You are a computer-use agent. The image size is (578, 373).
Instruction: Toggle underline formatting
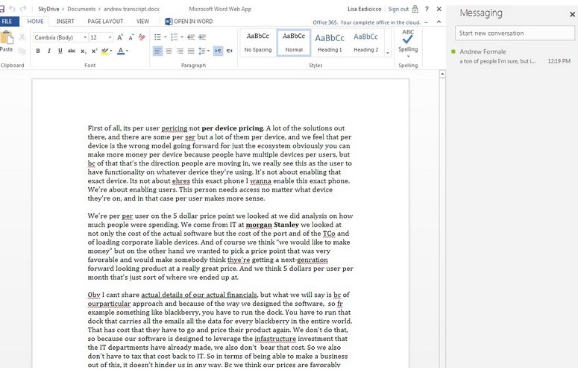pyautogui.click(x=60, y=51)
